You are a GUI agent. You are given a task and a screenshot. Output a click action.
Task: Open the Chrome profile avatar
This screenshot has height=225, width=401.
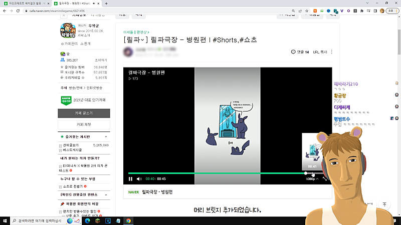click(382, 10)
